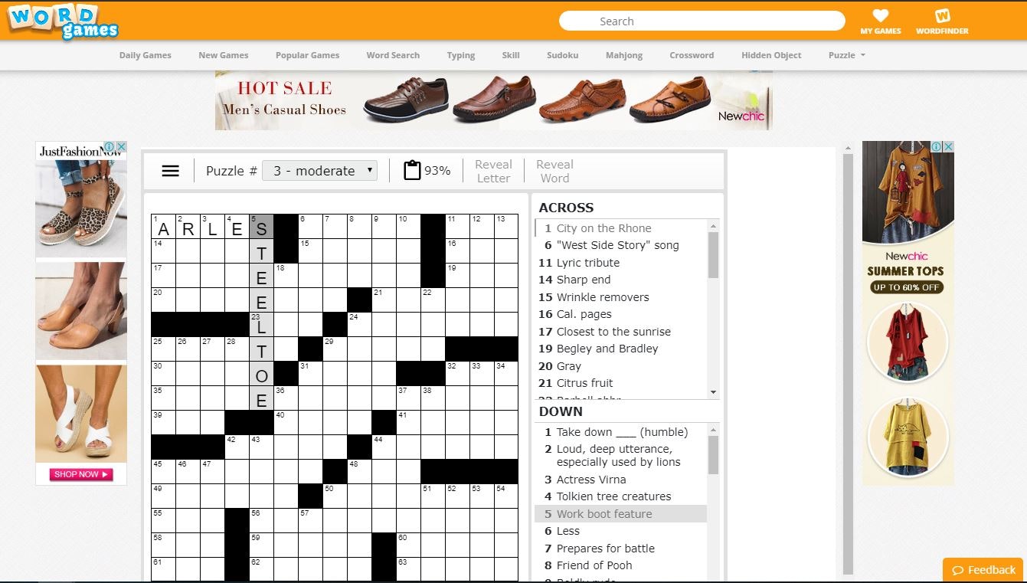1027x583 pixels.
Task: Click inside the Search field
Action: pyautogui.click(x=702, y=21)
